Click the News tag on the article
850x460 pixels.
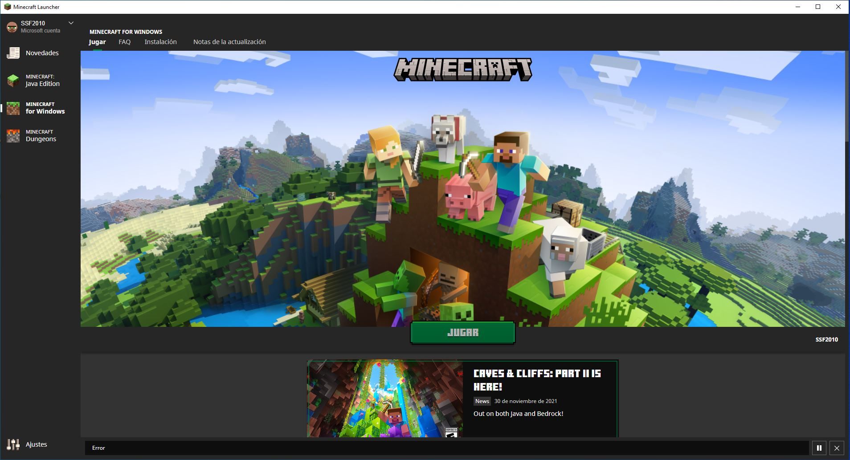(x=482, y=401)
